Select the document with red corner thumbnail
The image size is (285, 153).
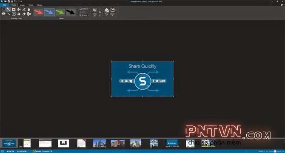(x=81, y=143)
